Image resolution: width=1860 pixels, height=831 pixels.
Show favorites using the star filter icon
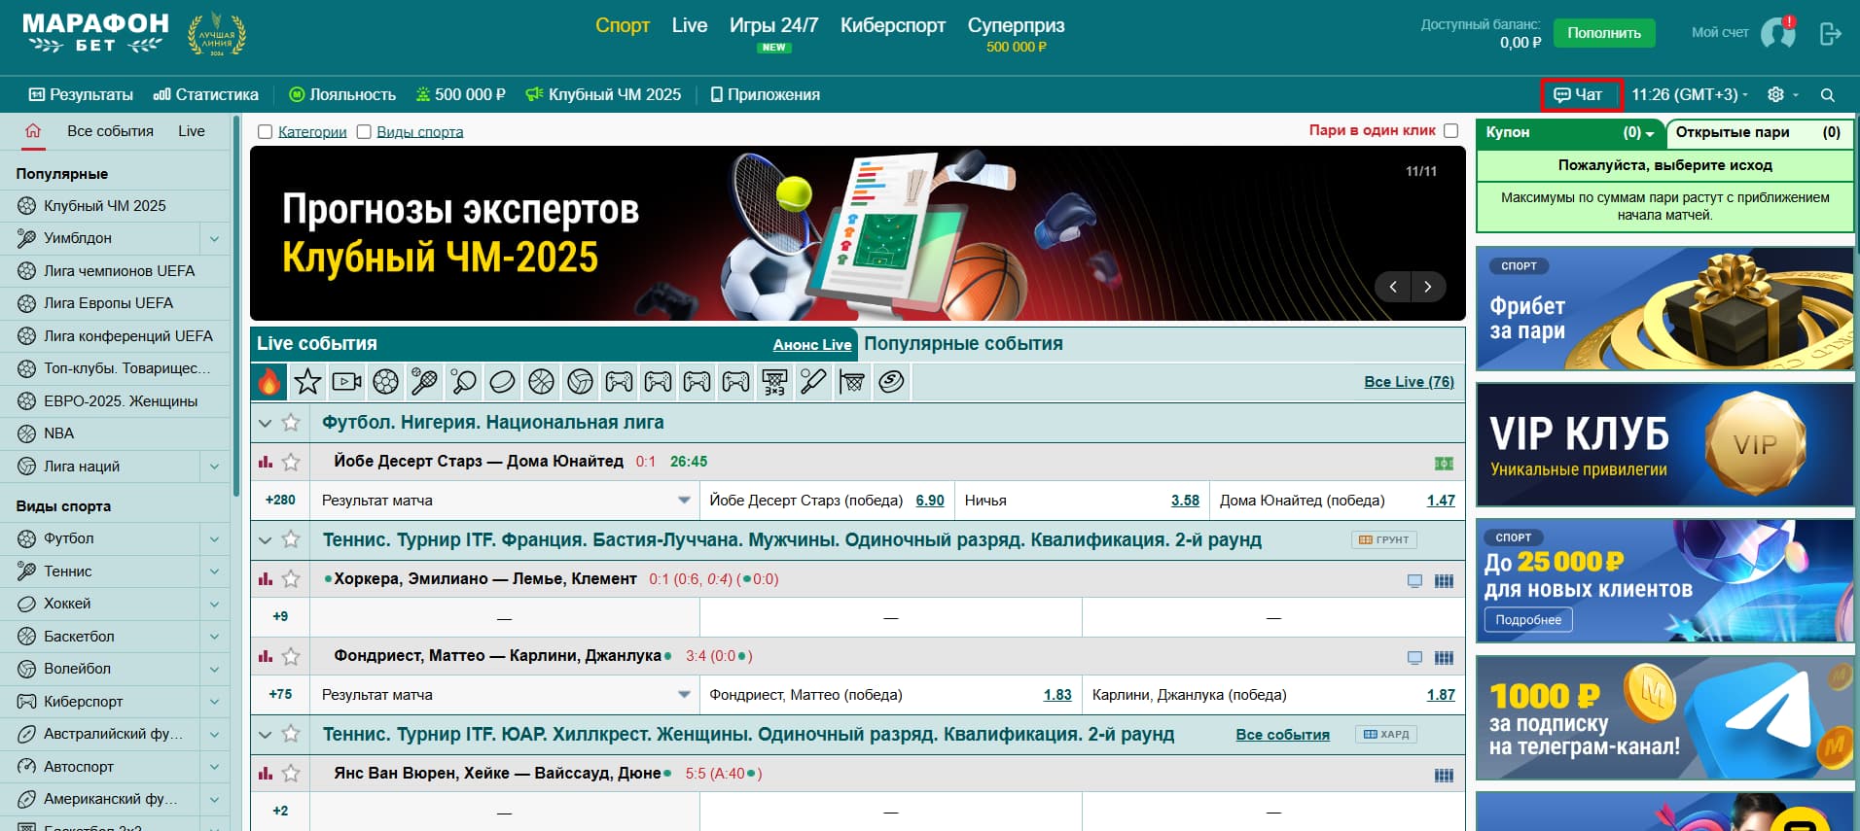(x=307, y=382)
